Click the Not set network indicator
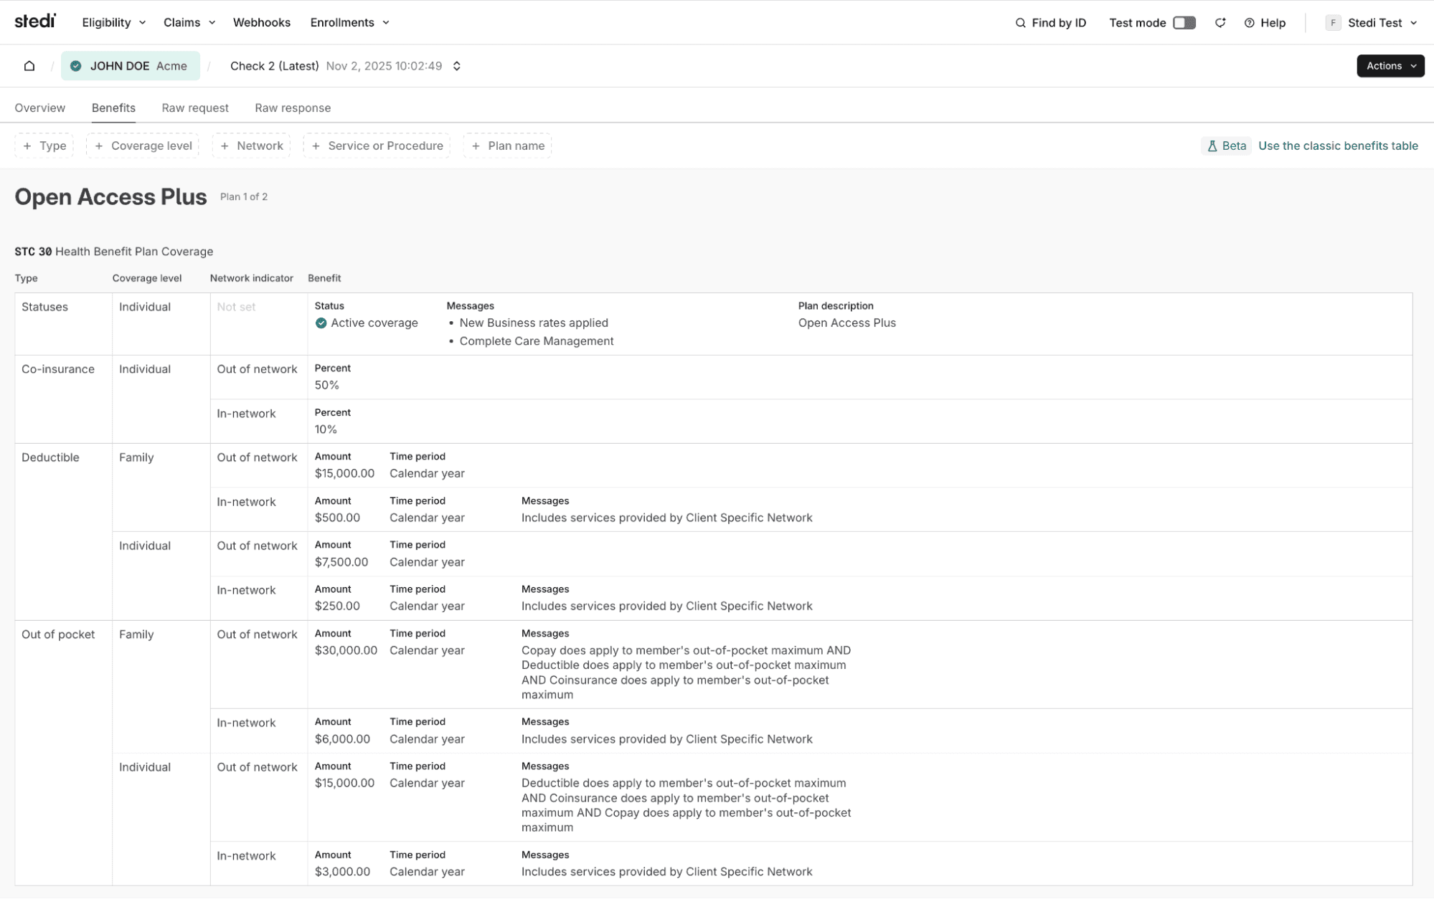 (x=236, y=307)
